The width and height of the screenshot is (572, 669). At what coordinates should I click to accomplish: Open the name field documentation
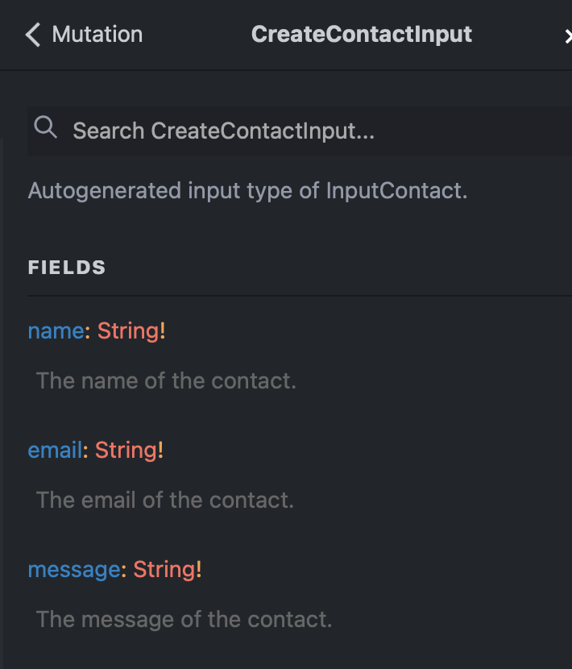(x=54, y=330)
